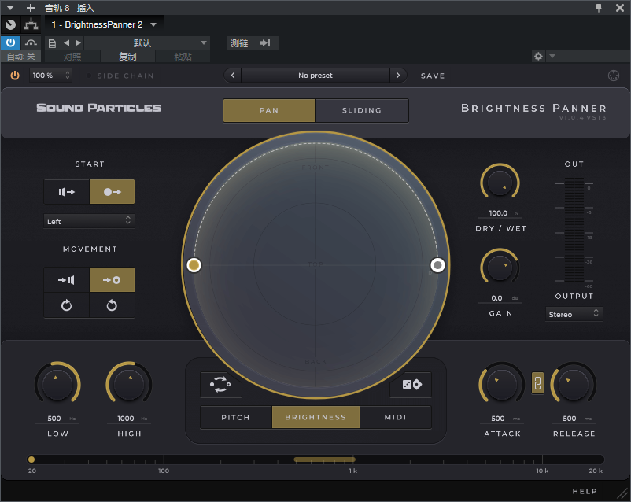Image resolution: width=631 pixels, height=502 pixels.
Task: Click the 对照 compare button
Action: (72, 57)
